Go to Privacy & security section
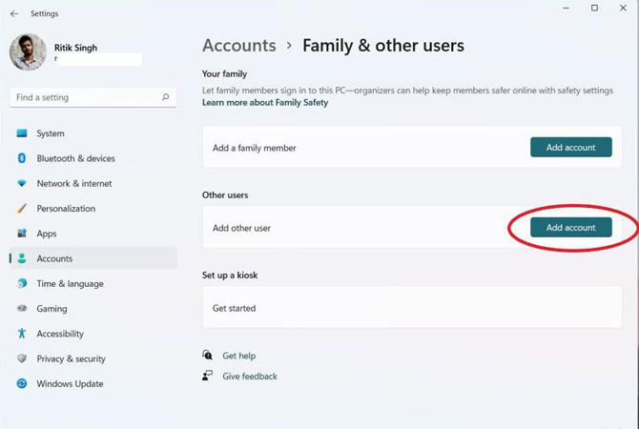This screenshot has width=639, height=429. 71,359
